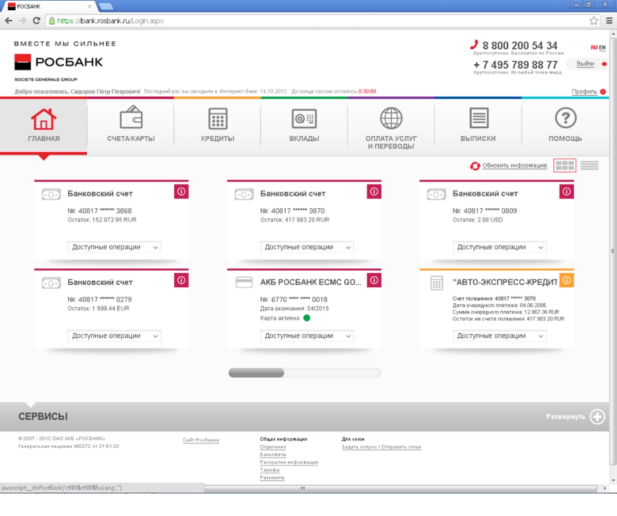
Task: Open Реквизиты footer link
Action: pyautogui.click(x=272, y=478)
